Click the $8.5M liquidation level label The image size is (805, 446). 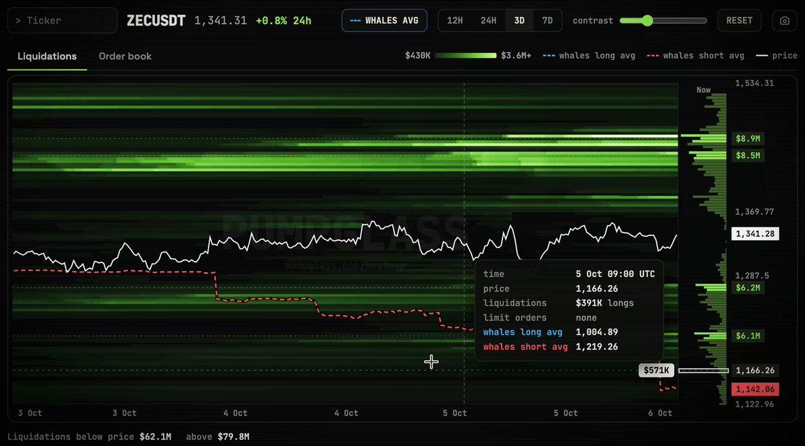(748, 156)
